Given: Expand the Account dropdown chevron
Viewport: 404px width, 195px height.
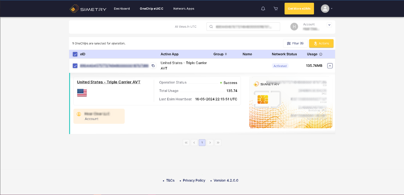Looking at the screenshot, I should pyautogui.click(x=329, y=25).
